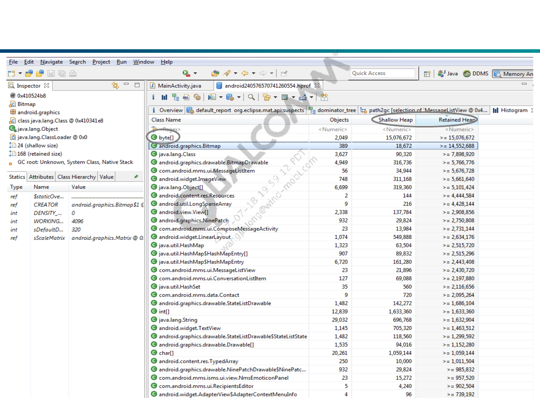Click the Open Type folder icon

(x=215, y=73)
